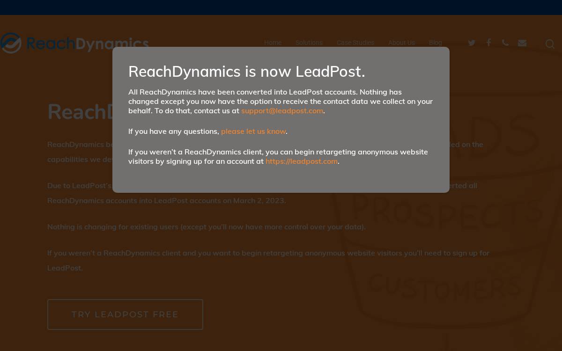Click the text 'ReachDynamics accounts into LeadPost accounts on March 2, 2023.'
Image resolution: width=562 pixels, height=351 pixels.
[x=166, y=200]
